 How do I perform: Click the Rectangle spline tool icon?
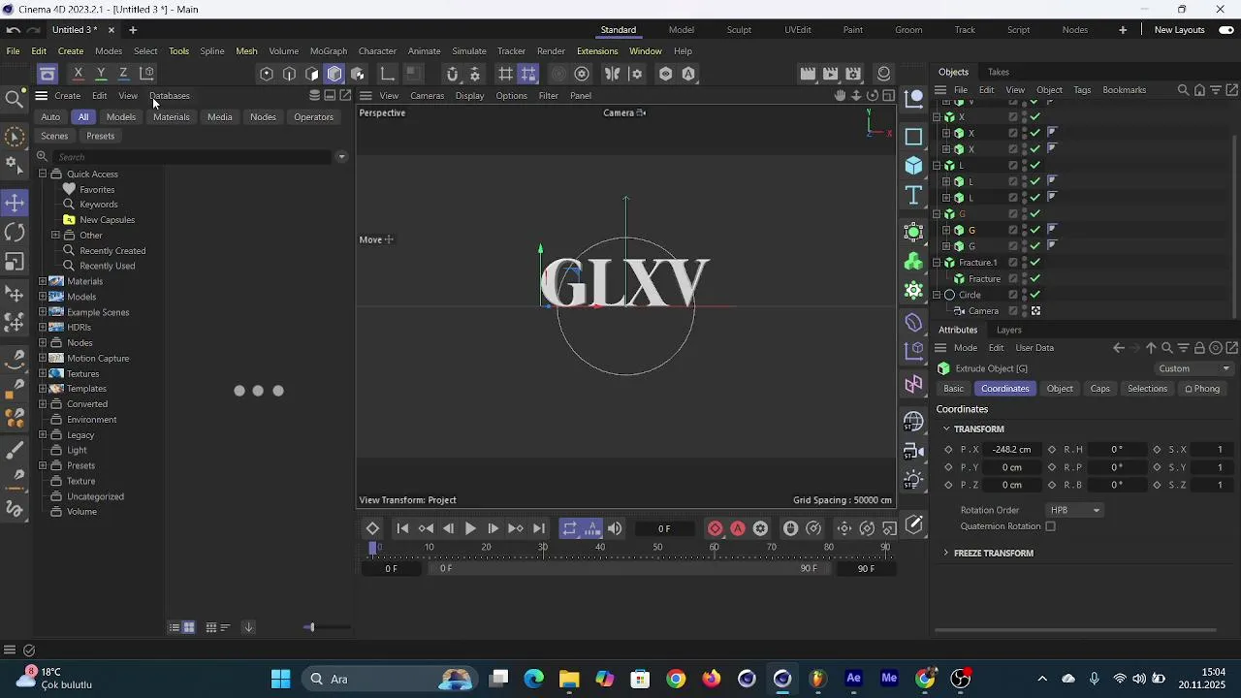pyautogui.click(x=913, y=136)
